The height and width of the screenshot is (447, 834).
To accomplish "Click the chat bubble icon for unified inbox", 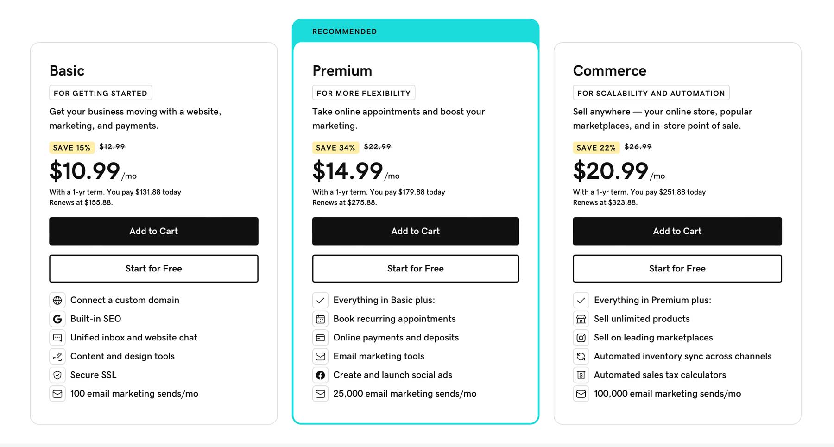I will click(57, 338).
